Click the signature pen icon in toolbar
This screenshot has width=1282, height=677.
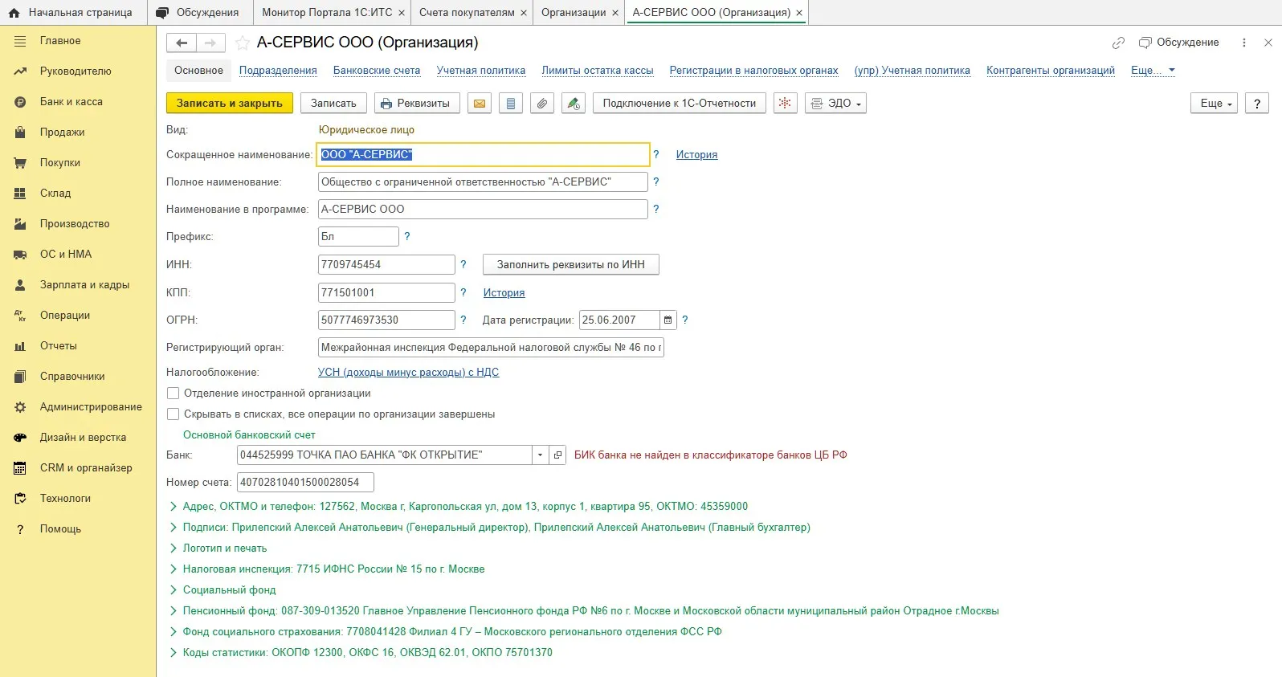[573, 104]
